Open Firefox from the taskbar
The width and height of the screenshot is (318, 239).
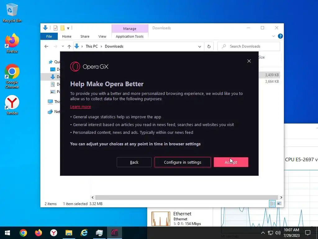click(38, 233)
